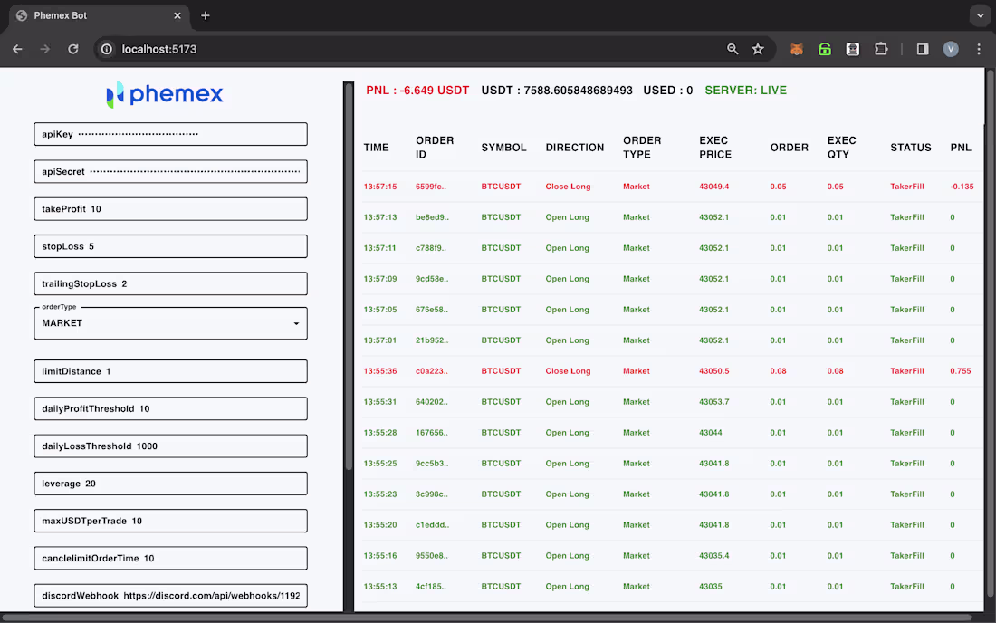Click inside the apiKey input field
The image size is (996, 623).
(x=170, y=133)
